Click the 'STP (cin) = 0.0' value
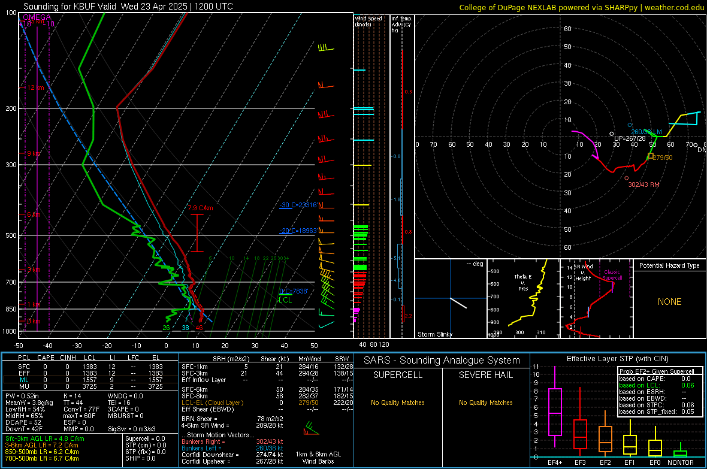 (146, 445)
